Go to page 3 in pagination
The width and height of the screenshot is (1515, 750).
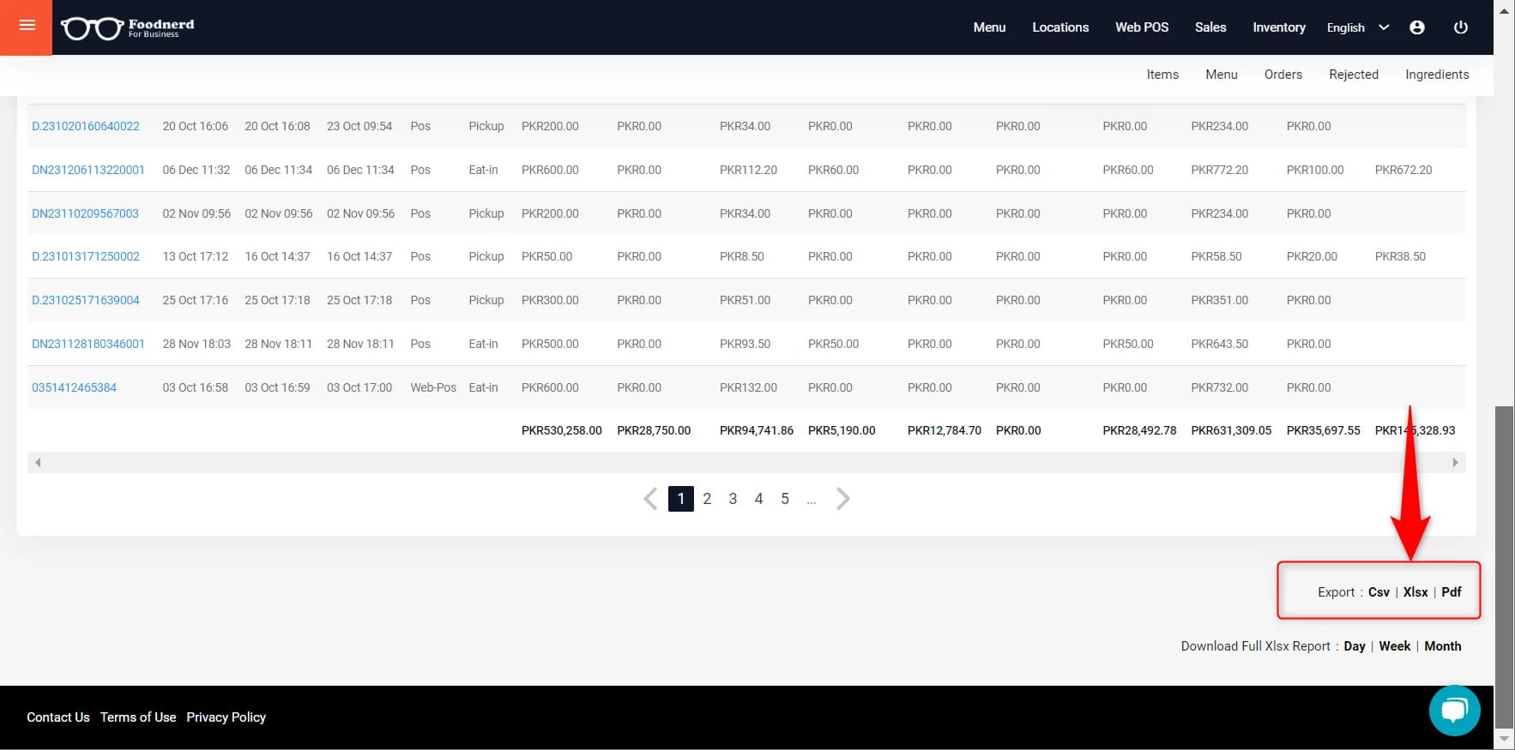tap(733, 499)
